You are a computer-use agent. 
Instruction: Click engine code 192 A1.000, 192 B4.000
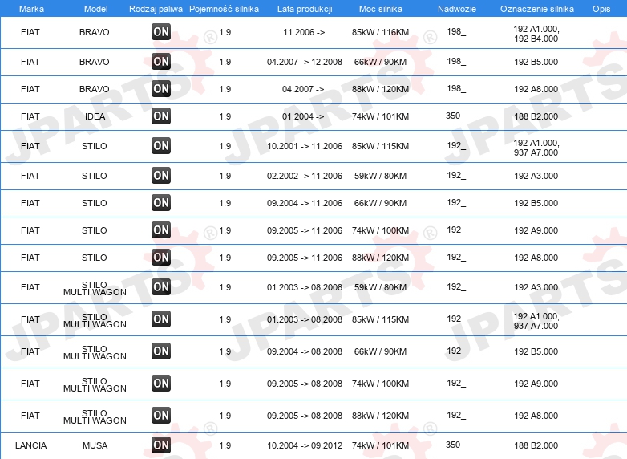pos(536,34)
